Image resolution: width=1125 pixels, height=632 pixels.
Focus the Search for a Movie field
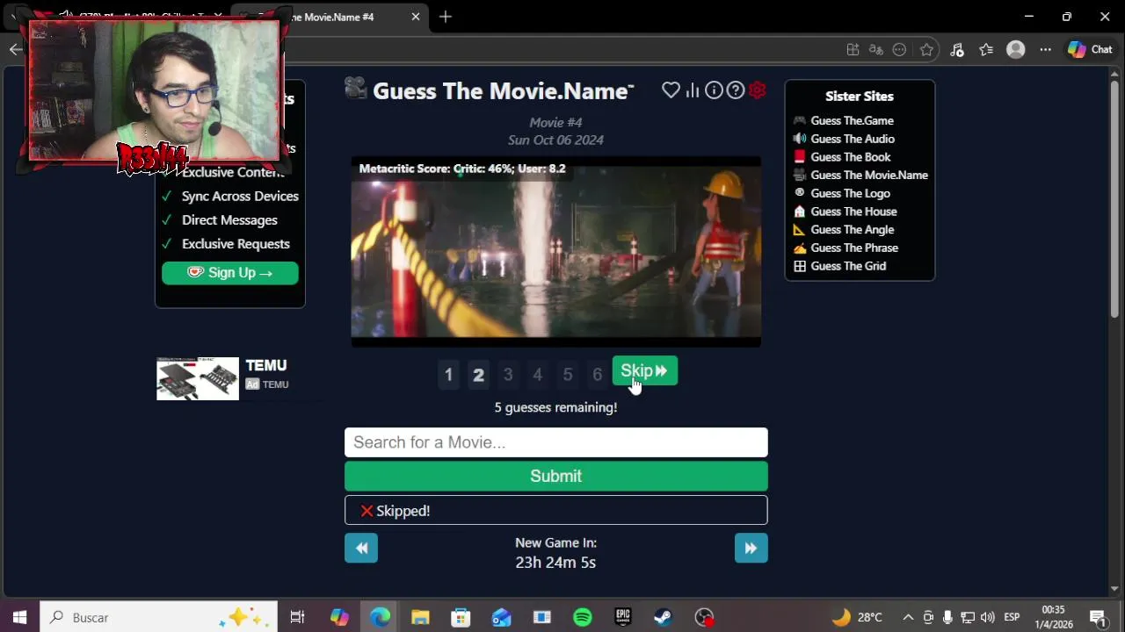[555, 442]
